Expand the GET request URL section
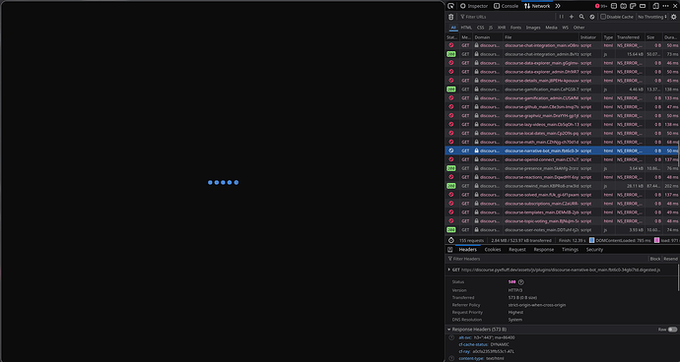Screen dimensions: 680x362 (x=449, y=270)
